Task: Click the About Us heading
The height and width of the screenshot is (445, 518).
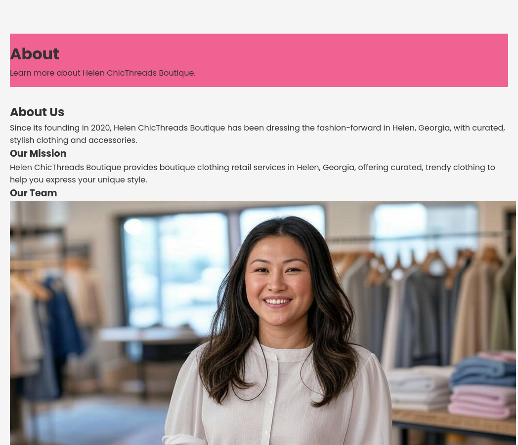Action: pyautogui.click(x=37, y=112)
